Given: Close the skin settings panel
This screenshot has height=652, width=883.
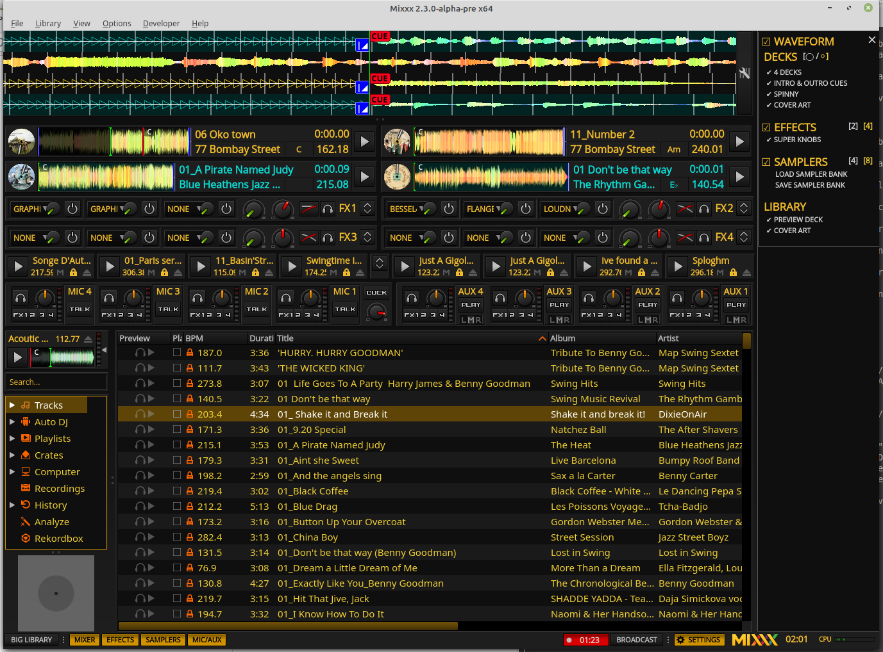Looking at the screenshot, I should (871, 40).
